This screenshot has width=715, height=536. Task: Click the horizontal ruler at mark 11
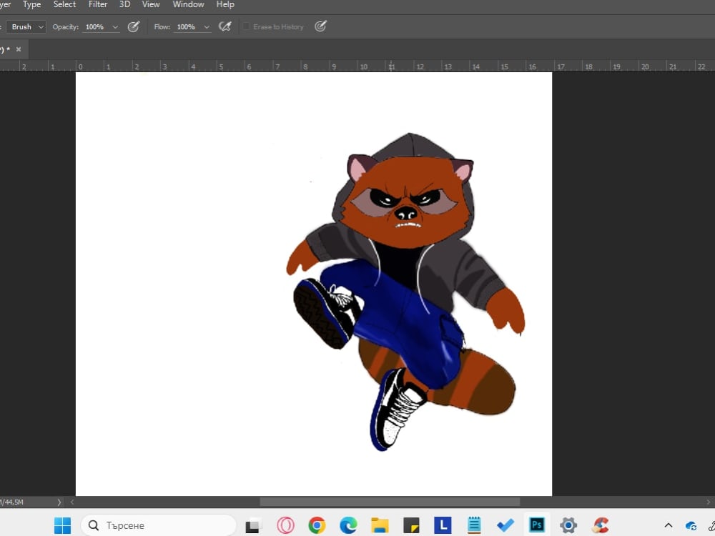pyautogui.click(x=392, y=66)
